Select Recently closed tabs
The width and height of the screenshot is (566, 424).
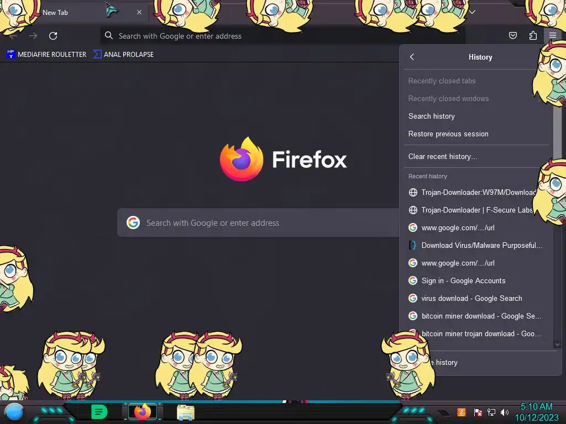pyautogui.click(x=476, y=81)
